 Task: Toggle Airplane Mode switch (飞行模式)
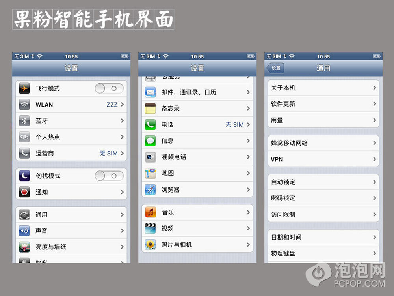[x=109, y=88]
